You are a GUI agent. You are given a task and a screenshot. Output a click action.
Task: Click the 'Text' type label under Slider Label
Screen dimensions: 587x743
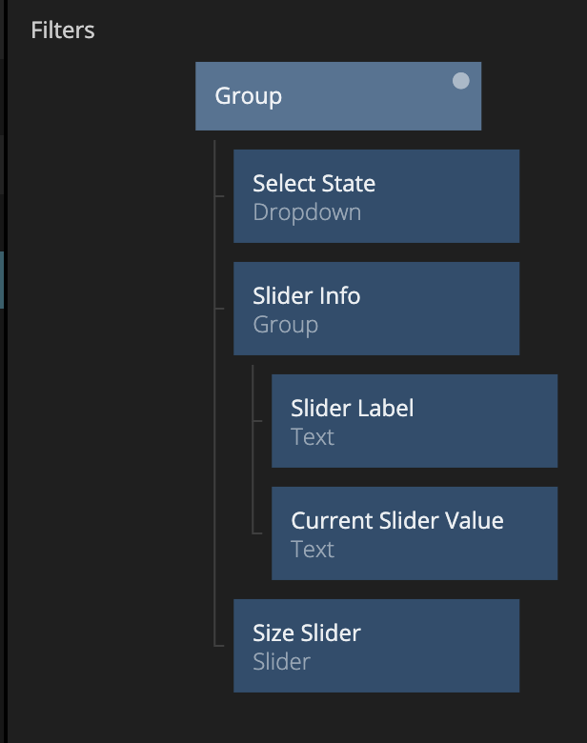(x=313, y=437)
